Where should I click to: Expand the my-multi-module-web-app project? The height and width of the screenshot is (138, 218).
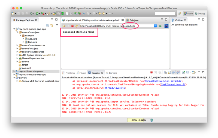click(x=14, y=74)
